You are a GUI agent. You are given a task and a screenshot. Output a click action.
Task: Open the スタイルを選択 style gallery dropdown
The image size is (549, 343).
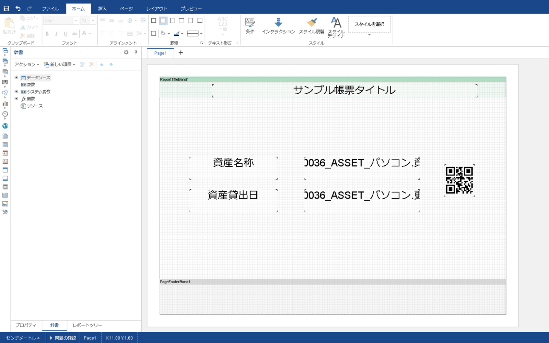coord(370,35)
